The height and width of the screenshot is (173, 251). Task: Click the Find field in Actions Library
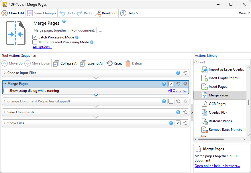pyautogui.click(x=222, y=62)
